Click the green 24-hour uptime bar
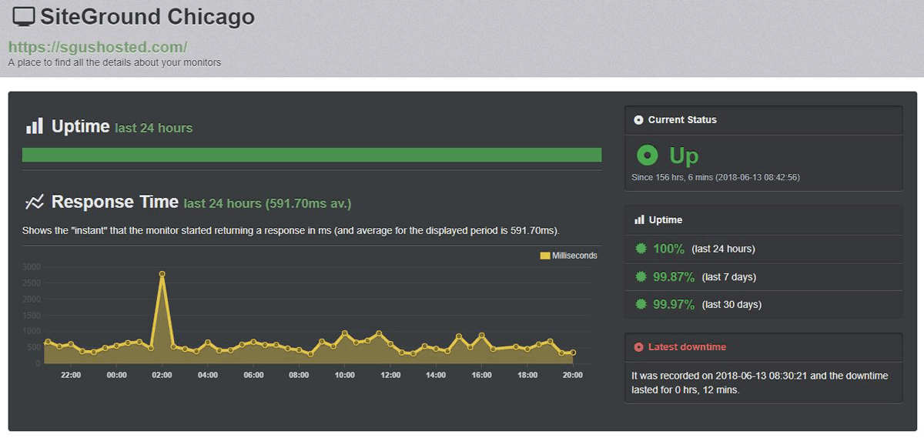 click(312, 155)
